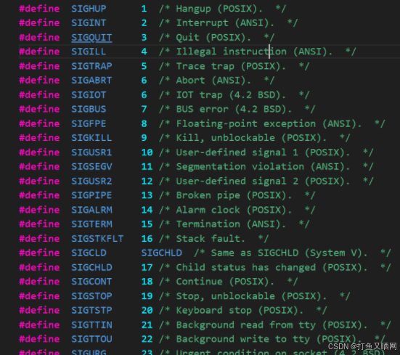
Task: Click the SIGCHLD value on the SIGCLD line
Action: (162, 253)
